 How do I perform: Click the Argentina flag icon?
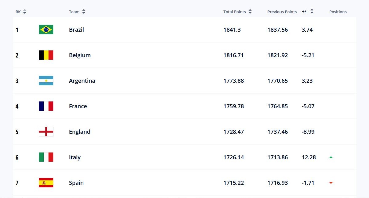click(x=46, y=81)
